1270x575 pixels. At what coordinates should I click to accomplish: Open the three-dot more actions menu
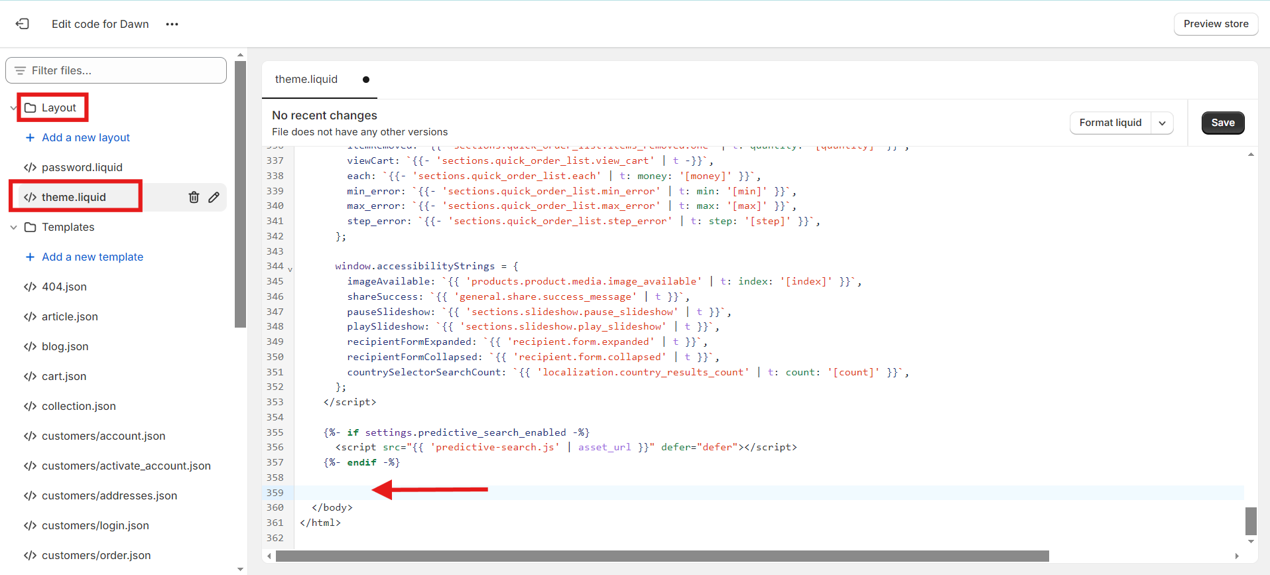coord(172,24)
